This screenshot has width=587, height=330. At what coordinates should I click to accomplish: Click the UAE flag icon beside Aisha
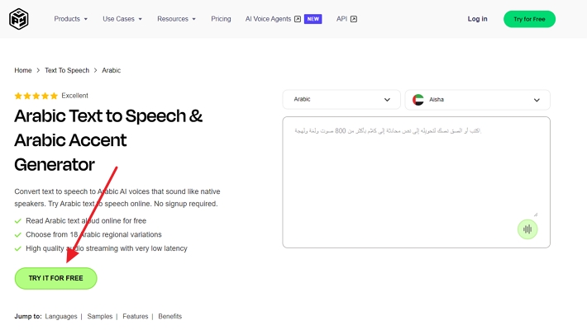click(x=418, y=100)
